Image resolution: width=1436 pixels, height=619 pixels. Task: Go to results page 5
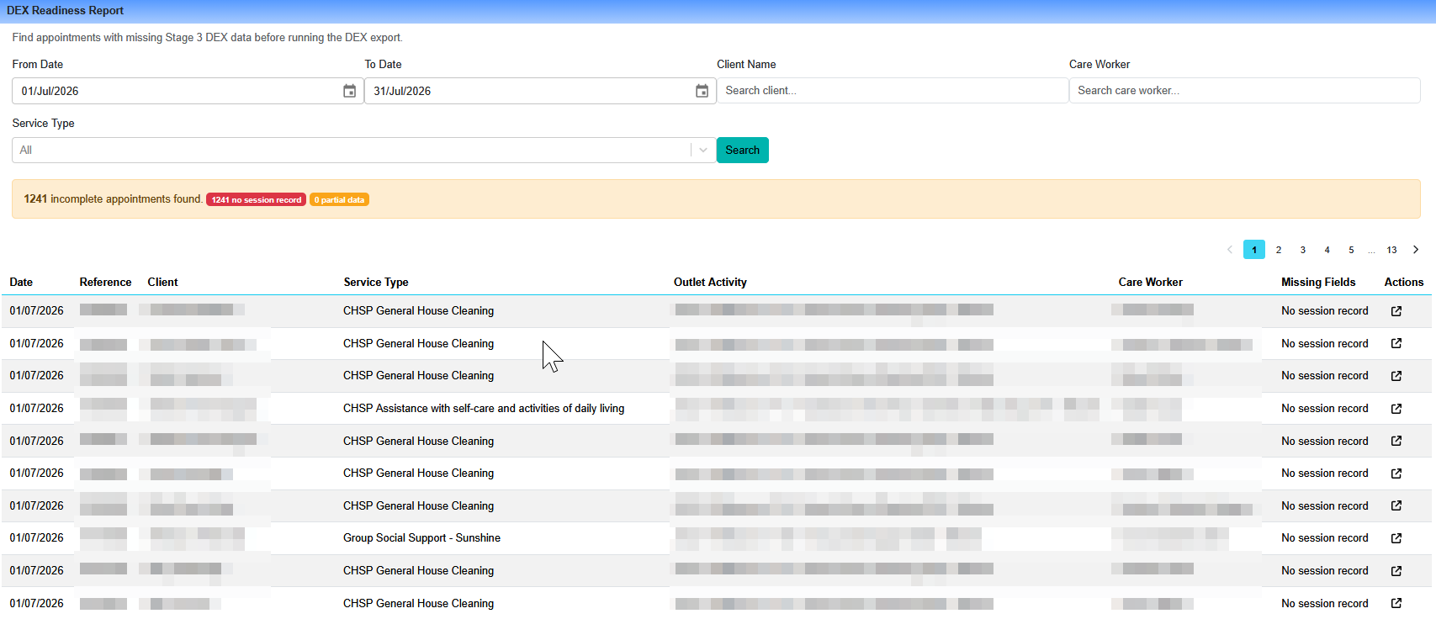1352,250
